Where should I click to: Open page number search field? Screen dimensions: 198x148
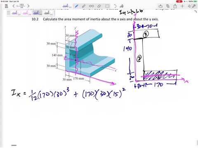pos(21,6)
